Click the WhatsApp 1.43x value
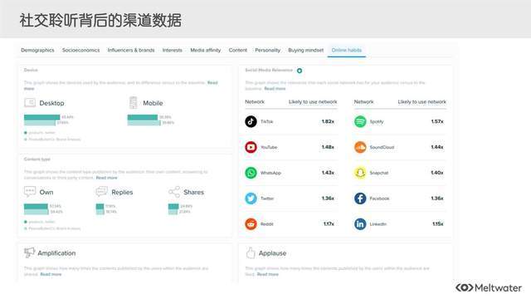 [328, 173]
